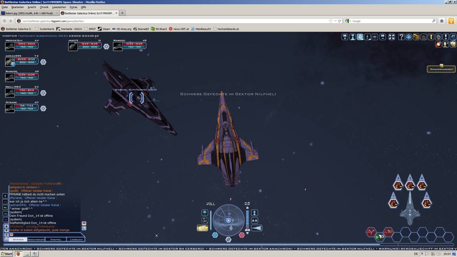Click the gold trophy icon in top toolbar
Screen dimensions: 457x257
pyautogui.click(x=431, y=37)
